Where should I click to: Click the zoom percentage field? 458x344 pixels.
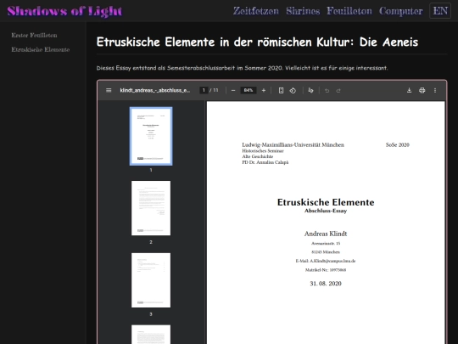tap(249, 90)
